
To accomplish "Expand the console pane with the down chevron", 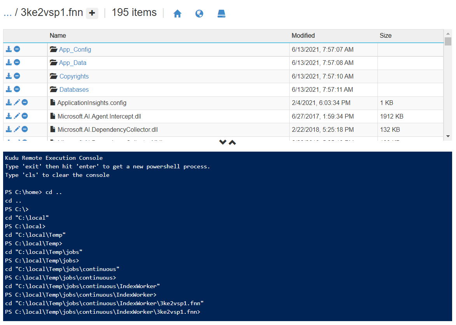I will click(x=223, y=142).
